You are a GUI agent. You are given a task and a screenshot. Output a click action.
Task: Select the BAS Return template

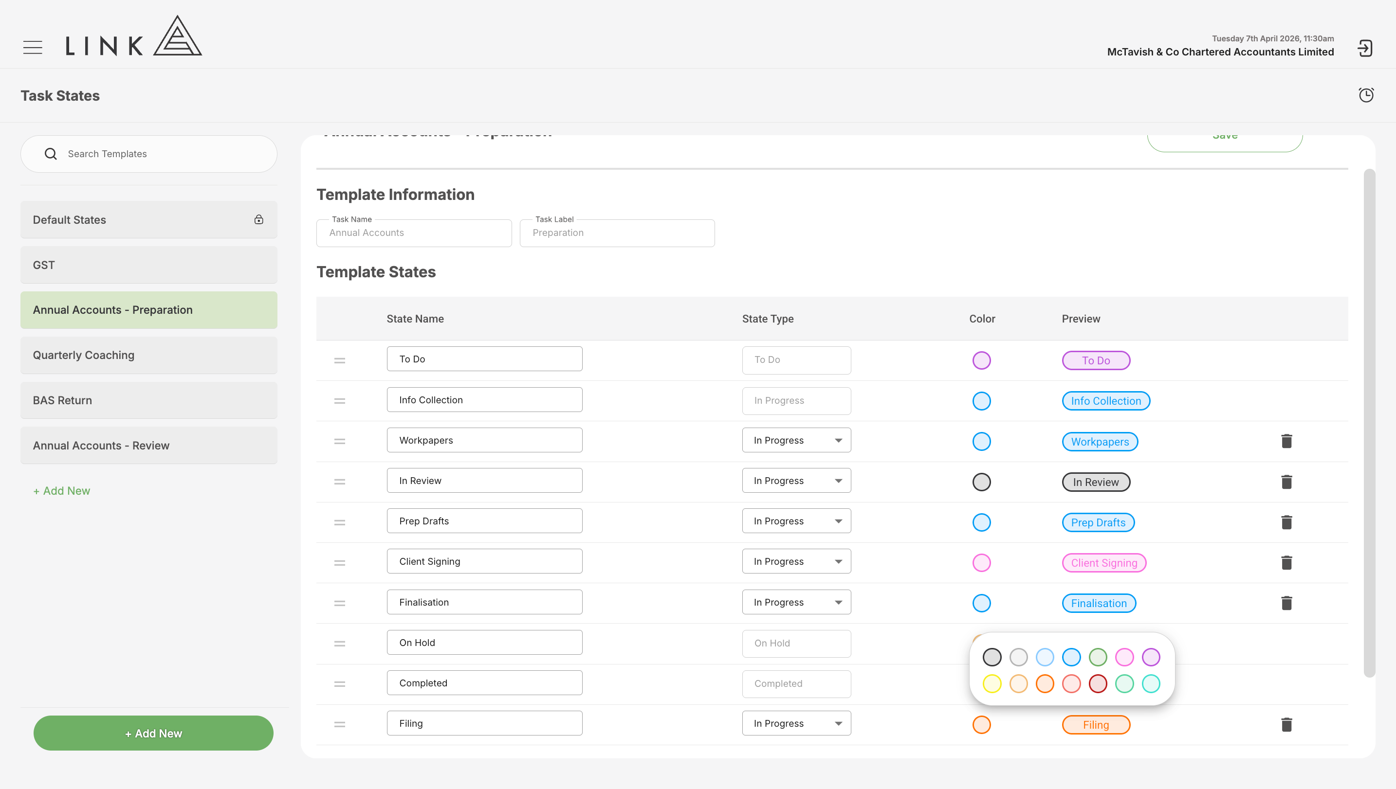coord(148,400)
